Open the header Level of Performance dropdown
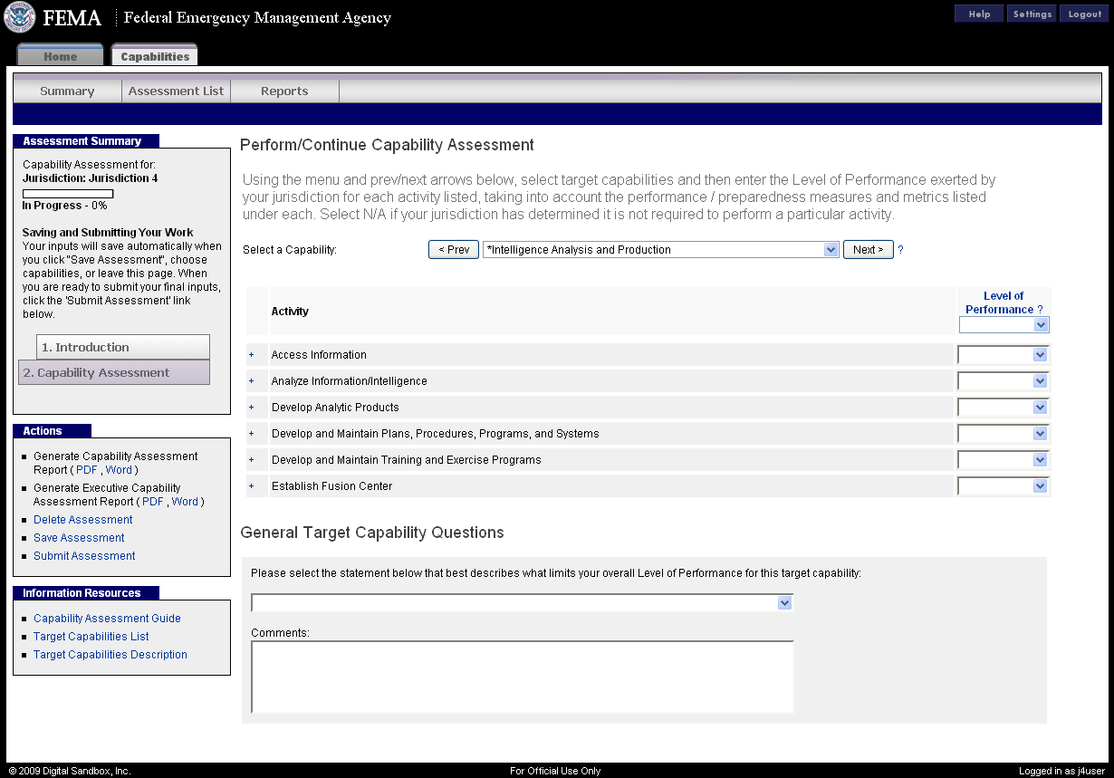 point(1004,325)
